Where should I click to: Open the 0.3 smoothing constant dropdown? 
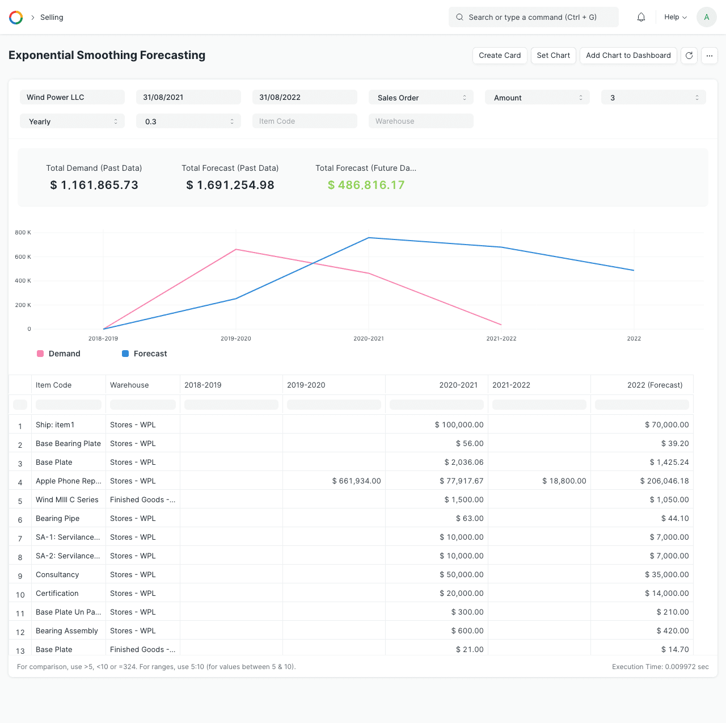188,121
